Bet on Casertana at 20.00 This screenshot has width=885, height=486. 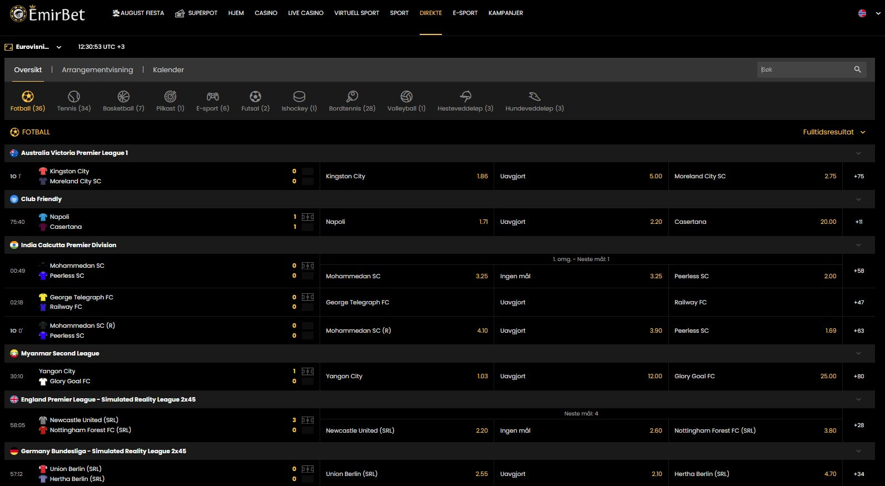(x=755, y=222)
